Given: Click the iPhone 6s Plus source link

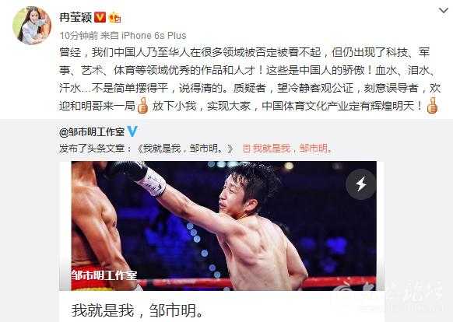Looking at the screenshot, I should click(x=153, y=36).
